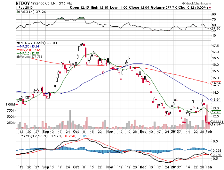Click the -0.028 value tag on the MACD axis
The image size is (224, 170).
[216, 150]
